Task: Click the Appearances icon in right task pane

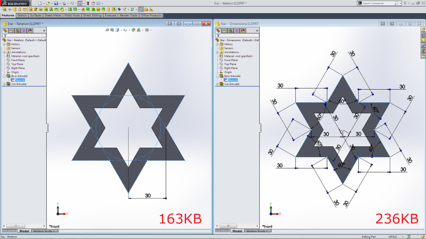Action: 423,50
